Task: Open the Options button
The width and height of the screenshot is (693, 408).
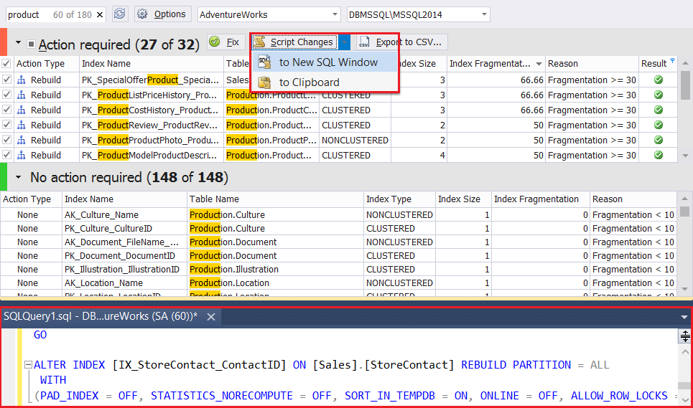Action: (x=162, y=14)
